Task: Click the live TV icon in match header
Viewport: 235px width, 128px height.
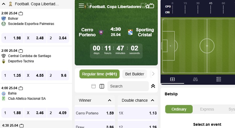Action: pos(151,6)
